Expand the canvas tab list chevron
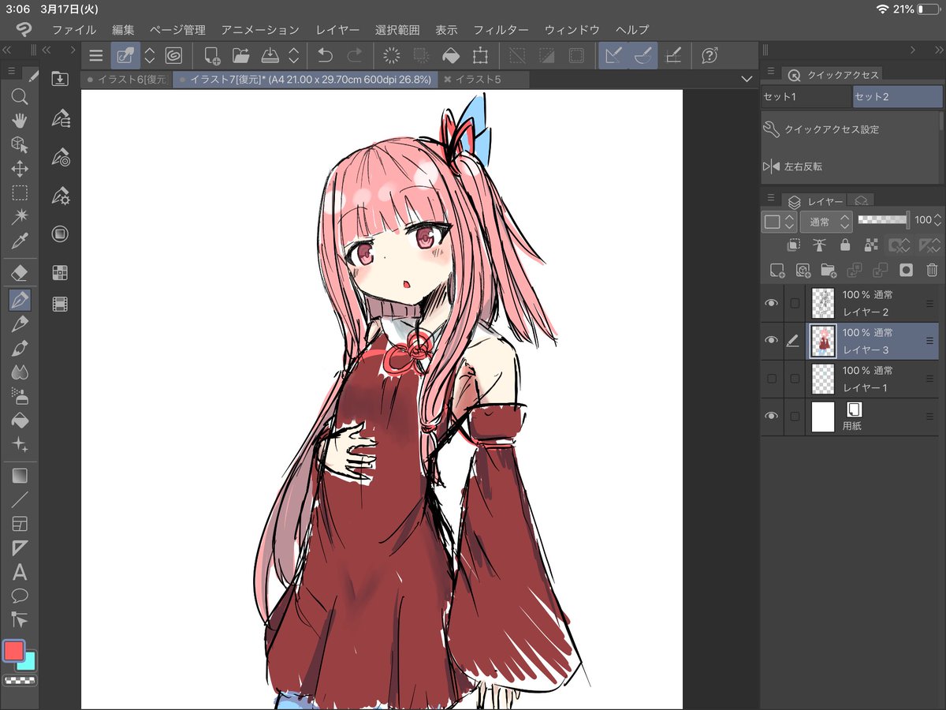Screen dimensions: 946x710 [x=747, y=79]
